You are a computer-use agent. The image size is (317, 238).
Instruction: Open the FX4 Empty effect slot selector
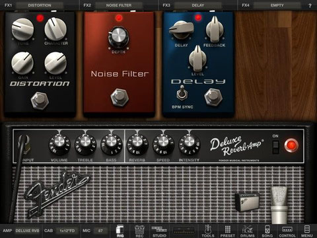coord(277,5)
